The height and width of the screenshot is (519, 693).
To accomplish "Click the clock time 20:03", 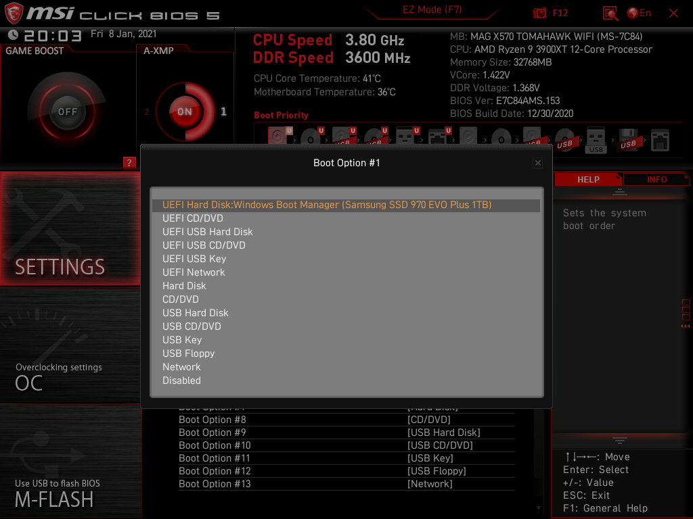I will [53, 36].
